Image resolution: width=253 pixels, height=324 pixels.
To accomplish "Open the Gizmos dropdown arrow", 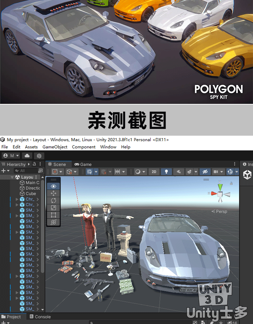I will click(237, 172).
